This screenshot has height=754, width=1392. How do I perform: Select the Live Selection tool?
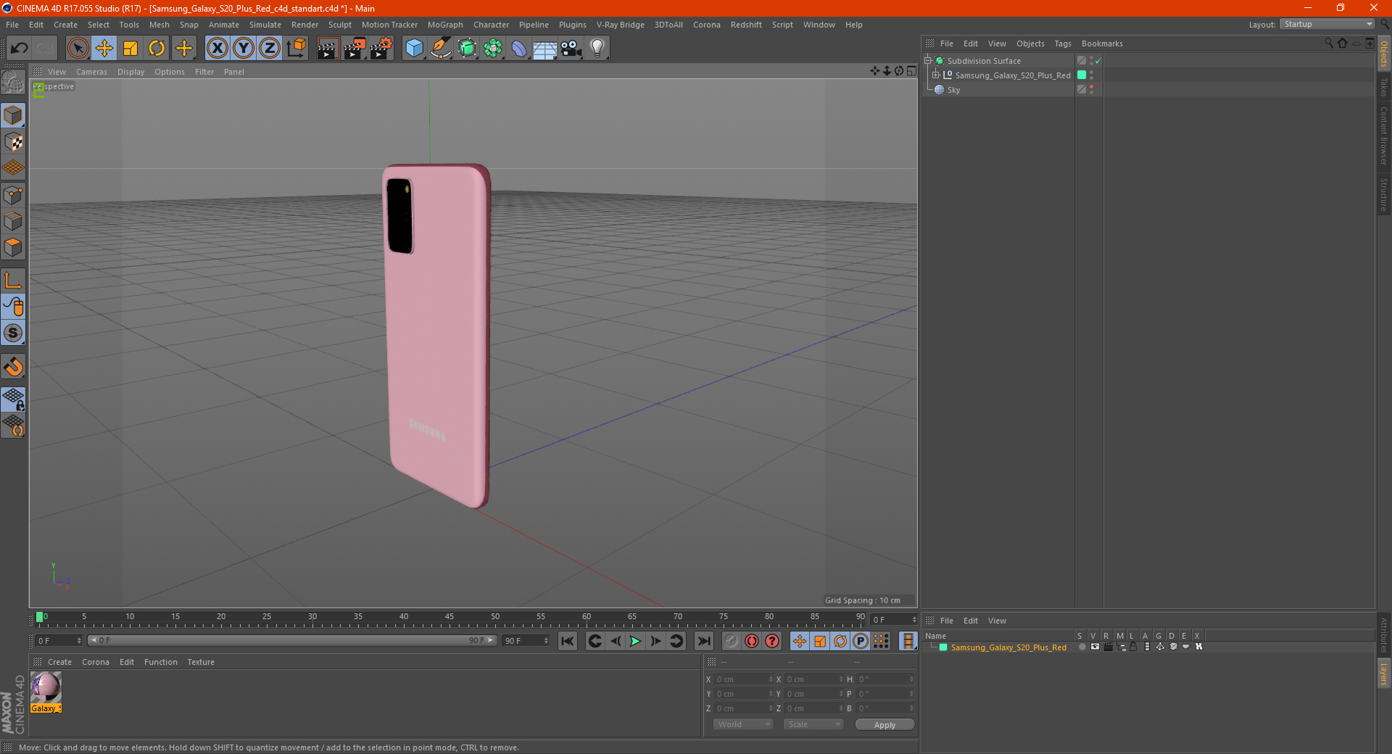pyautogui.click(x=78, y=49)
